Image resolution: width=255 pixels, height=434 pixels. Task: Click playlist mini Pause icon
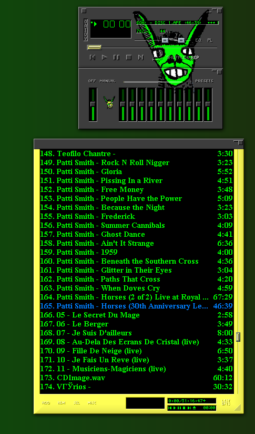(x=179, y=408)
